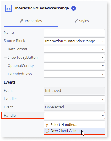Click the Initialized event field
This screenshot has width=111, height=141.
[74, 91]
